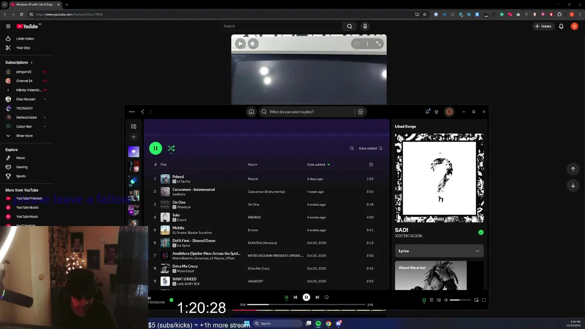Open the HNDRXX album link
The width and height of the screenshot is (585, 329).
(254, 217)
